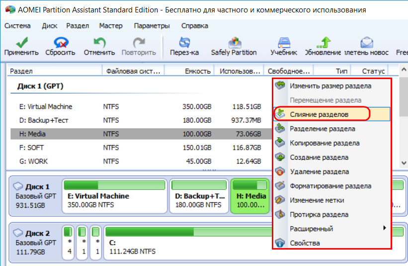The width and height of the screenshot is (408, 266).
Task: Open the Параметры menu
Action: tap(152, 26)
